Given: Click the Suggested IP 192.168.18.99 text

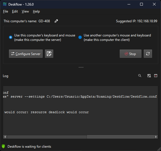Looking at the screenshot, I should pos(136,21).
